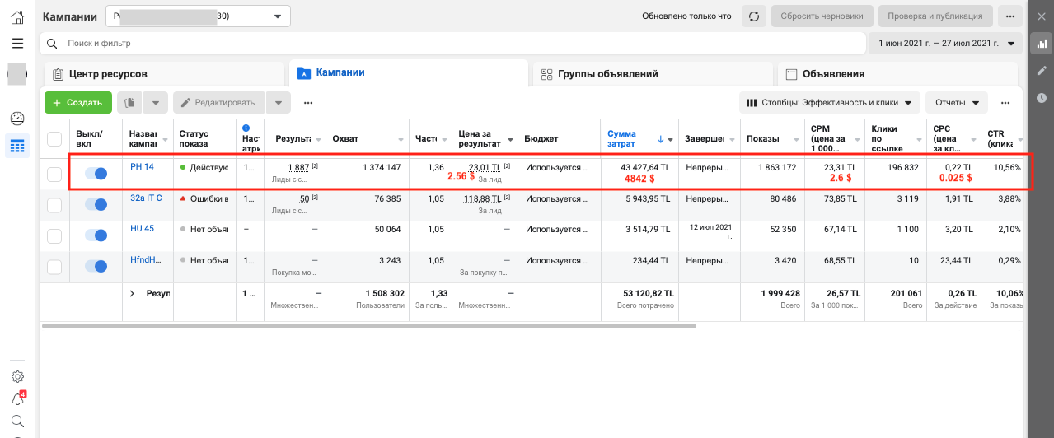Open notifications bell icon

pyautogui.click(x=17, y=399)
